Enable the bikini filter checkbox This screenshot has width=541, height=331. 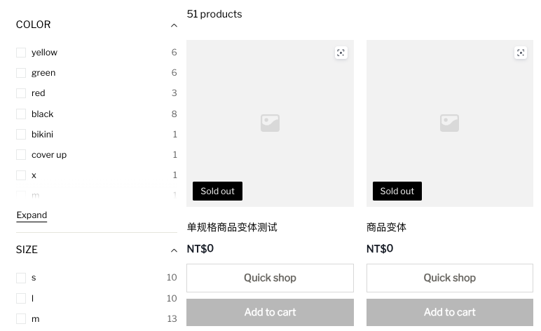pos(21,134)
